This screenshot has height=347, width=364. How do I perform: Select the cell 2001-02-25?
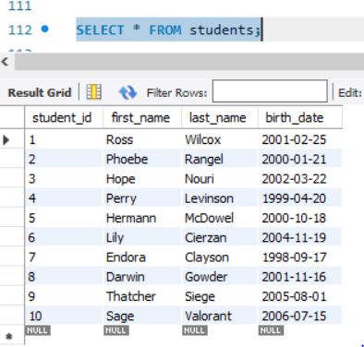pyautogui.click(x=300, y=140)
